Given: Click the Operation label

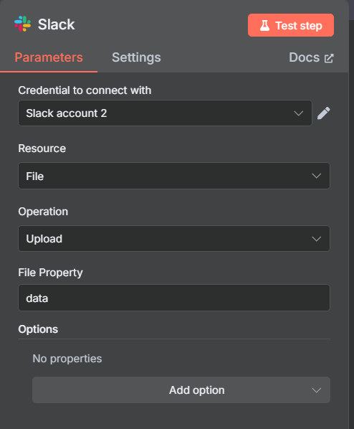Looking at the screenshot, I should click(43, 212).
